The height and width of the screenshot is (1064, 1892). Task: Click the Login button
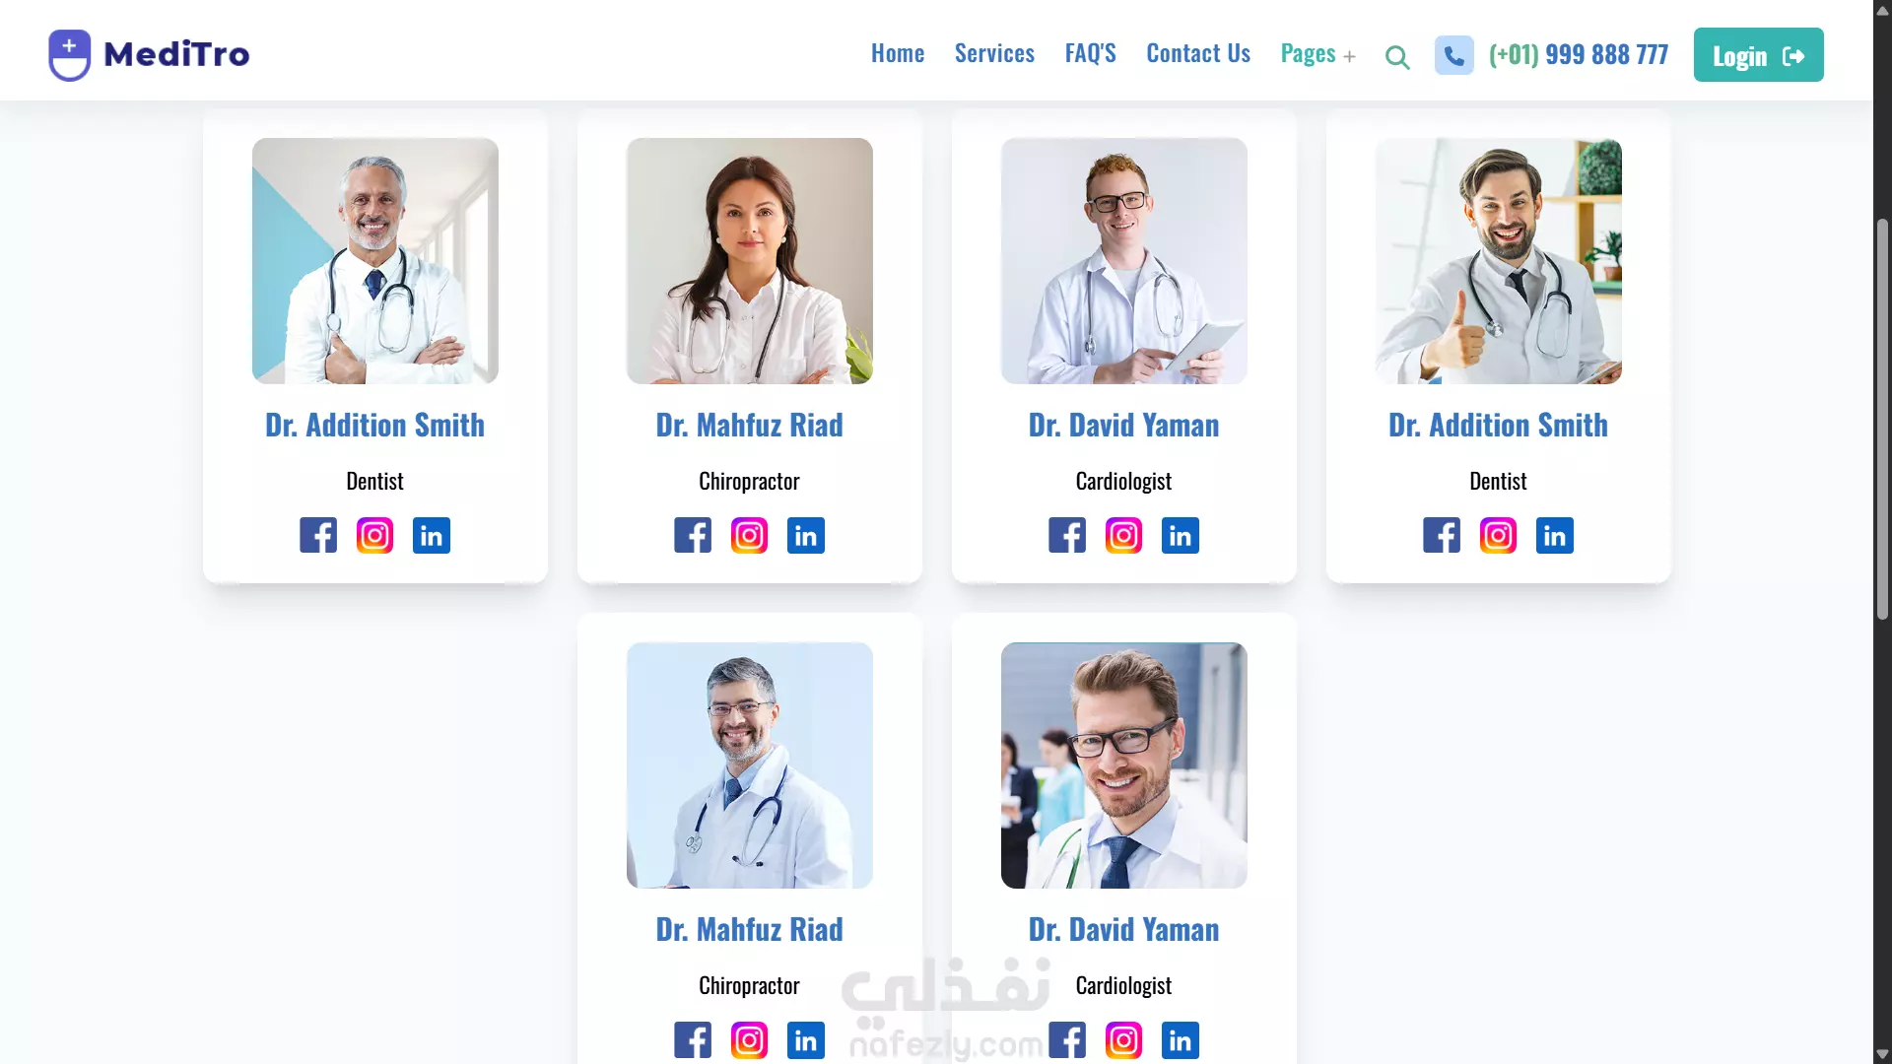[x=1758, y=55]
